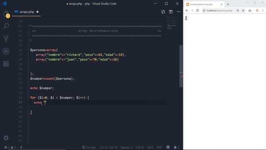
Task: Click the red extension icon in browser toolbar
Action: tap(257, 10)
